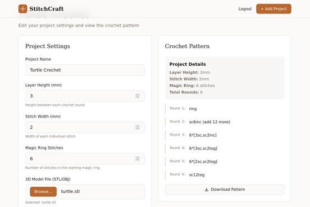The height and width of the screenshot is (207, 310).
Task: Focus the Stitch Width input field
Action: point(85,127)
